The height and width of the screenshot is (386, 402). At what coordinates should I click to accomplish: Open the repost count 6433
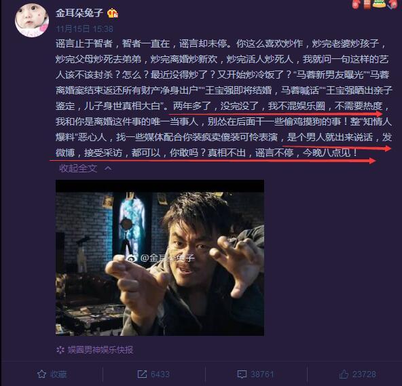[160, 374]
